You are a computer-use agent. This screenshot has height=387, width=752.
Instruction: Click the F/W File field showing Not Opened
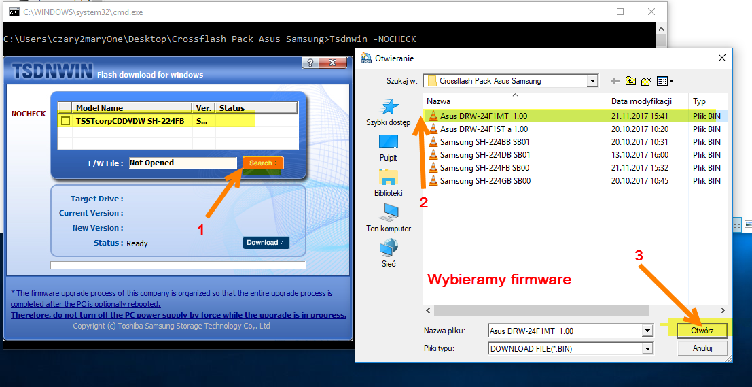(x=183, y=163)
